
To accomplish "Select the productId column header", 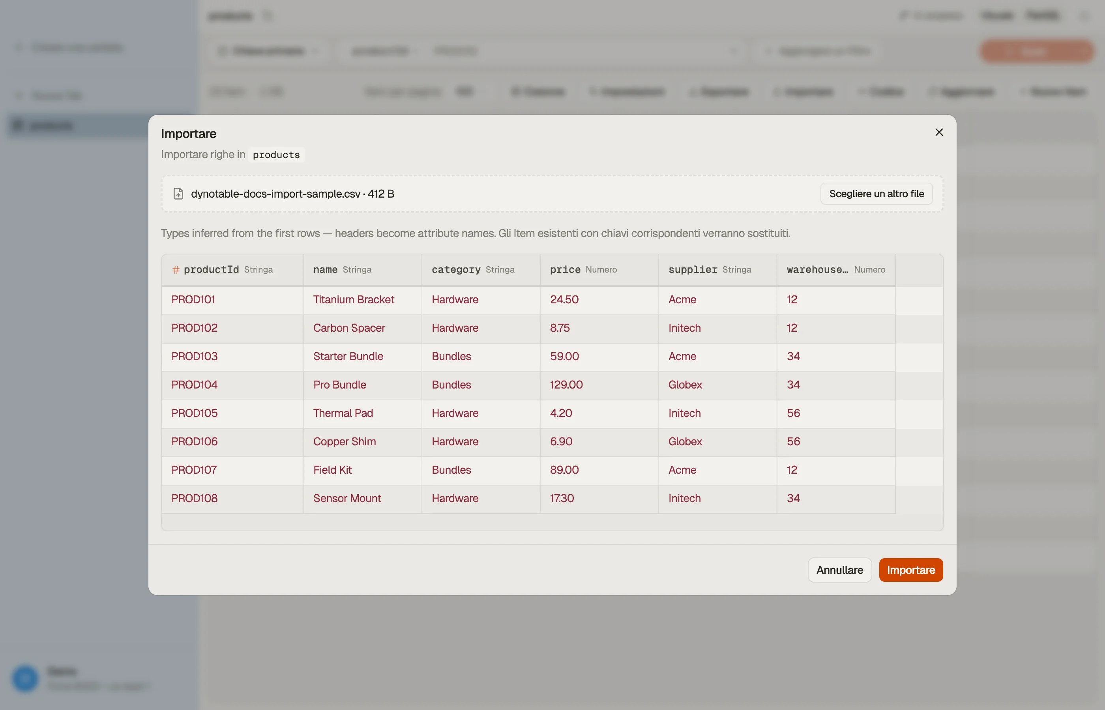I will (232, 270).
